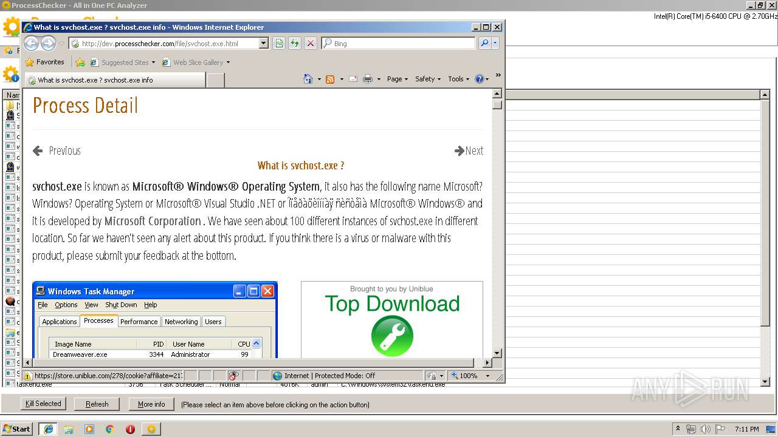Open the Page menu dropdown
Screen dimensions: 778x437
[398, 79]
